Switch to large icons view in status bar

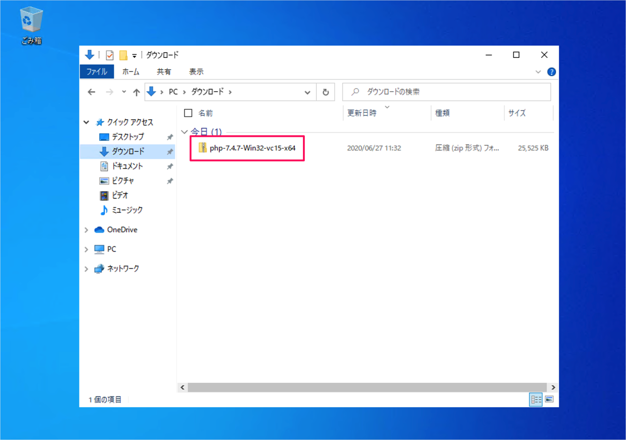(550, 399)
